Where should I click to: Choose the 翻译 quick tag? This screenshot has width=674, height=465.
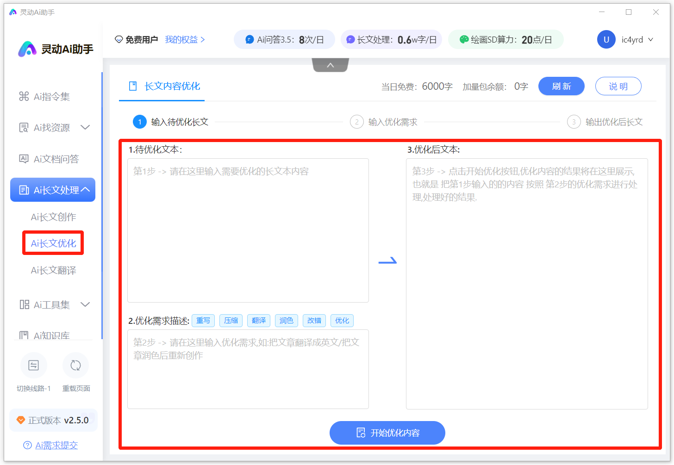[x=259, y=321]
